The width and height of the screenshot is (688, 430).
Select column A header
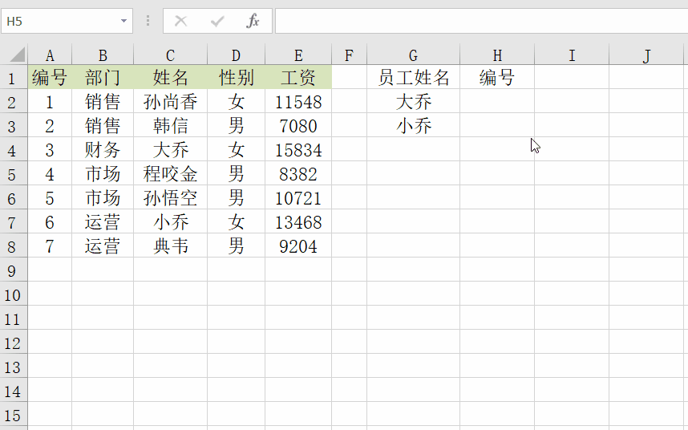[x=50, y=55]
